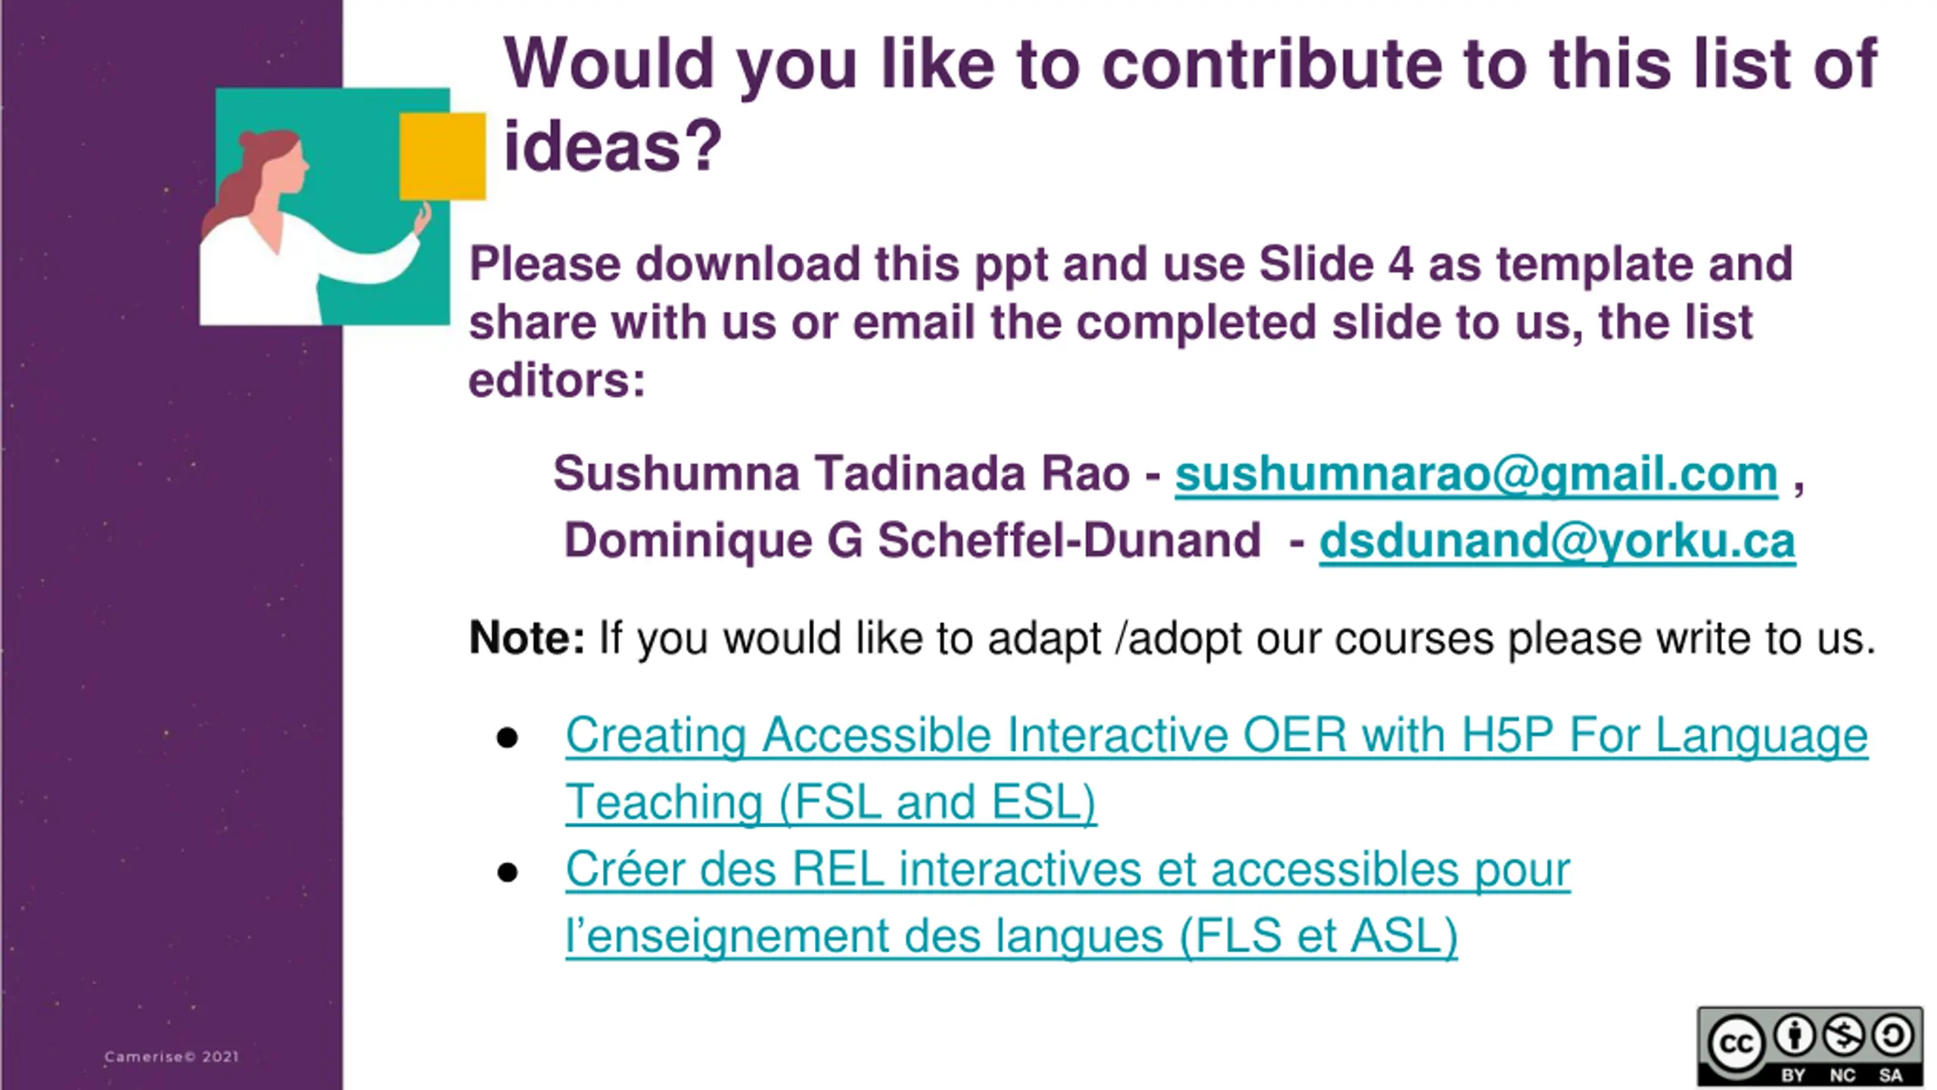Open the sushumnarao@gmail.com email link

[x=1475, y=475]
